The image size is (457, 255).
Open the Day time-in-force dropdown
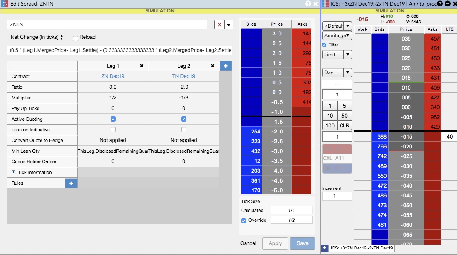(337, 72)
